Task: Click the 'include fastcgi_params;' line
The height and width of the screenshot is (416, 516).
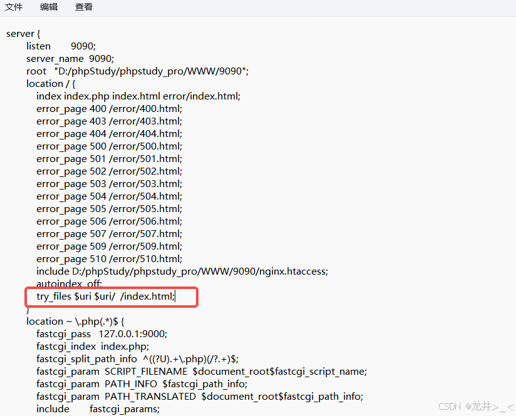Action: tap(98, 408)
